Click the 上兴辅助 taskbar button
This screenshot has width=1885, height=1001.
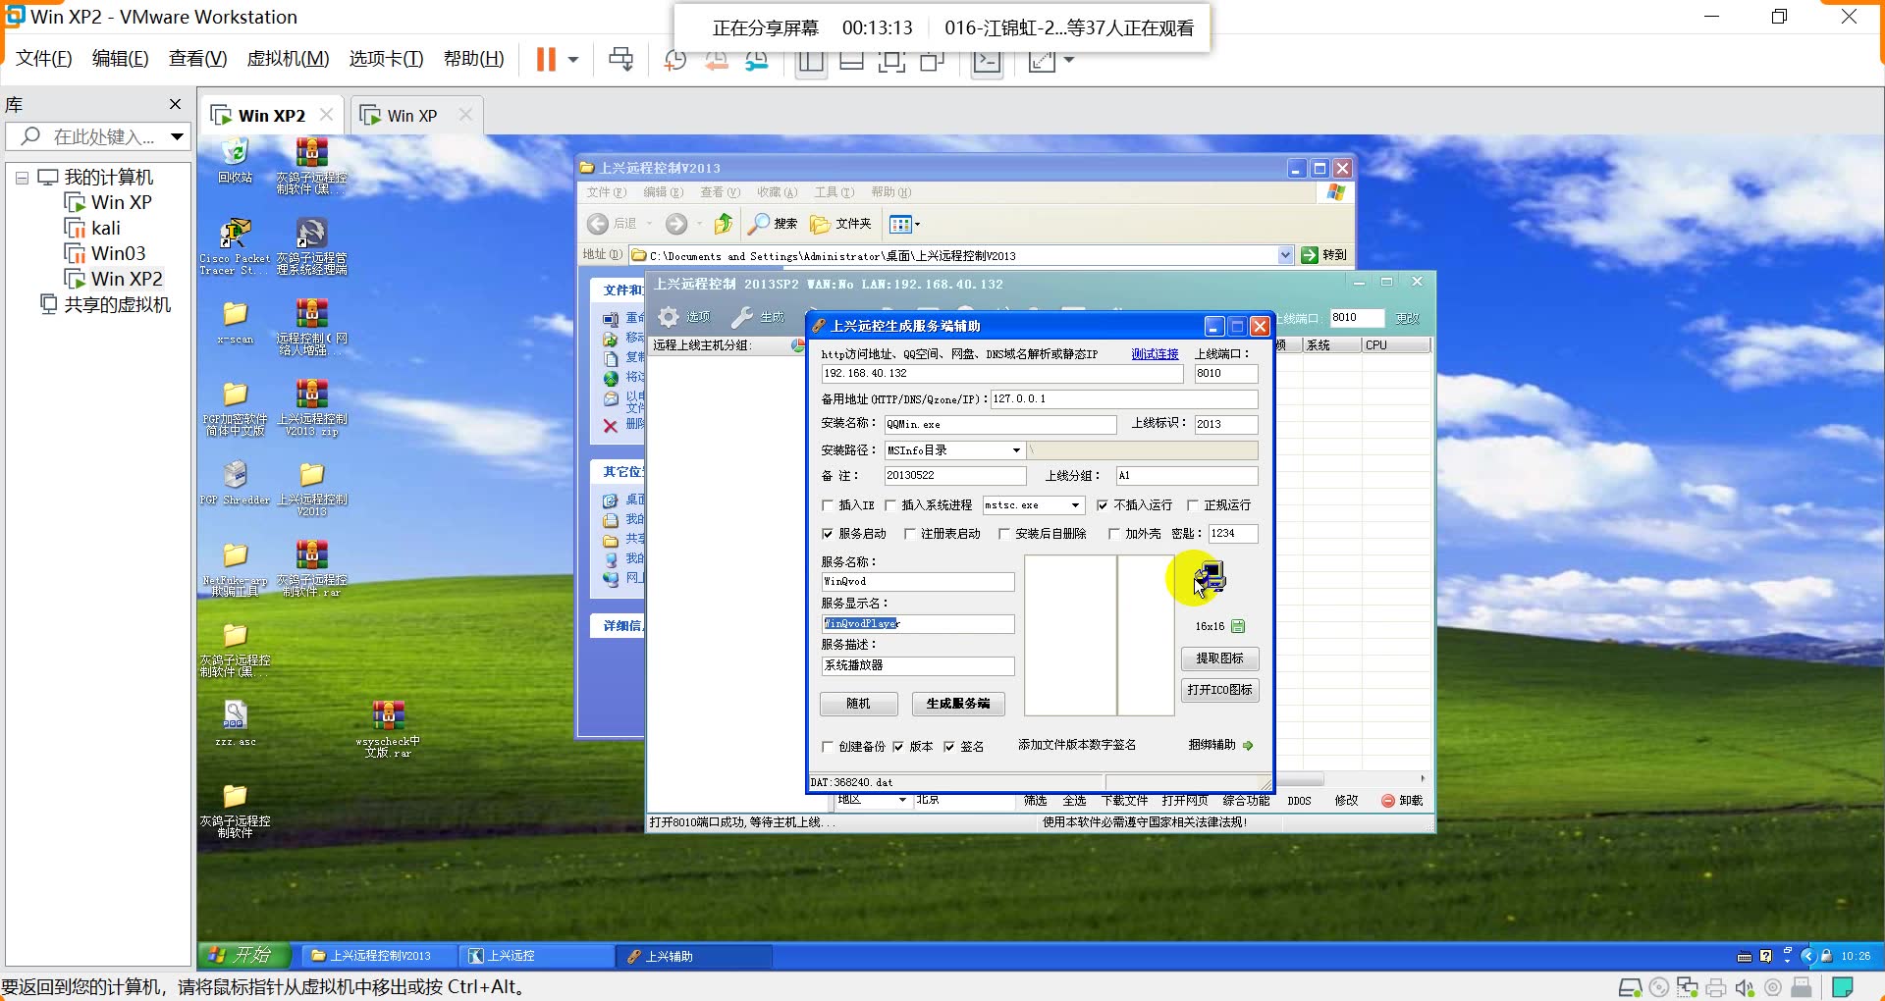coord(693,956)
